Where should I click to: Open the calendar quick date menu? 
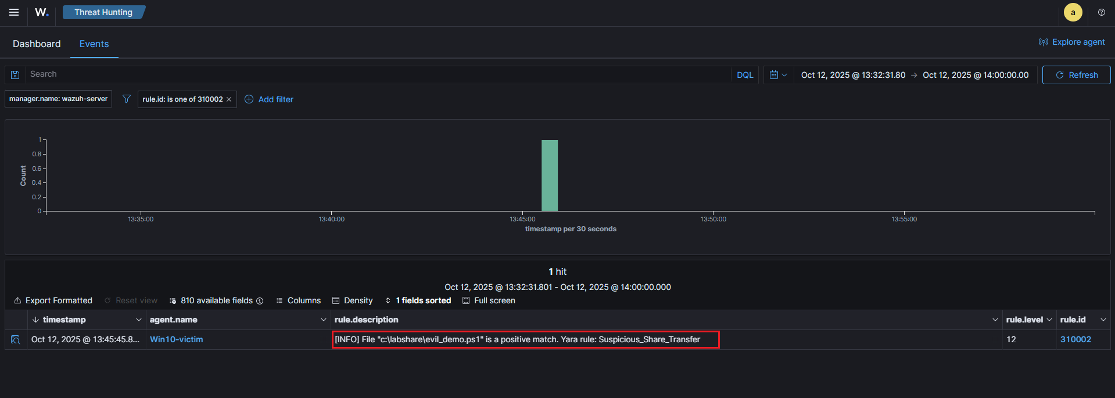(777, 75)
